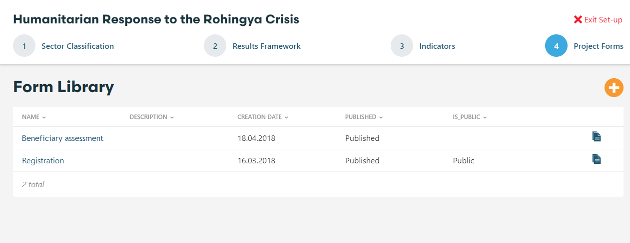Sort by Name column arrow
This screenshot has width=630, height=243.
pos(44,118)
